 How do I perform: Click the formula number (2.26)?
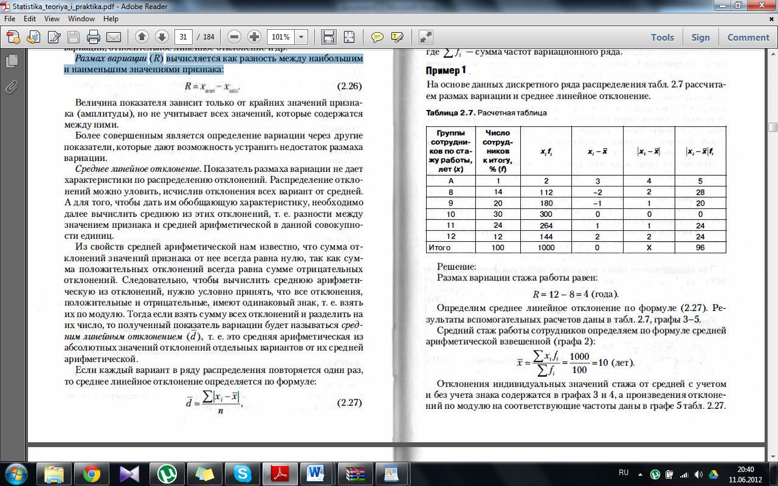(349, 86)
